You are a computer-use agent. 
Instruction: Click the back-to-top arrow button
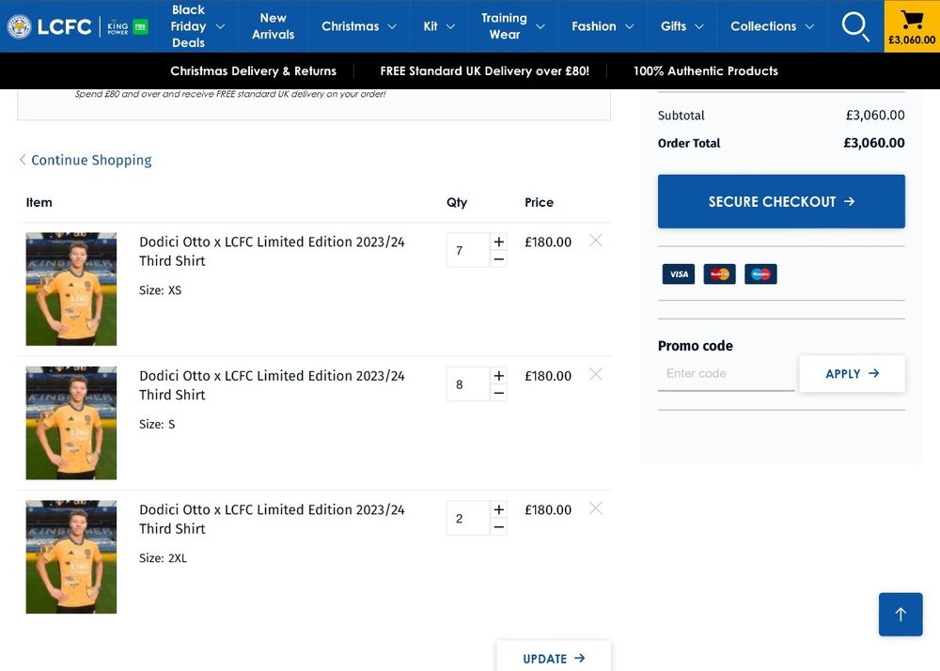901,614
